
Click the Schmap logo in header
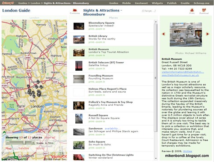[x=8, y=3]
